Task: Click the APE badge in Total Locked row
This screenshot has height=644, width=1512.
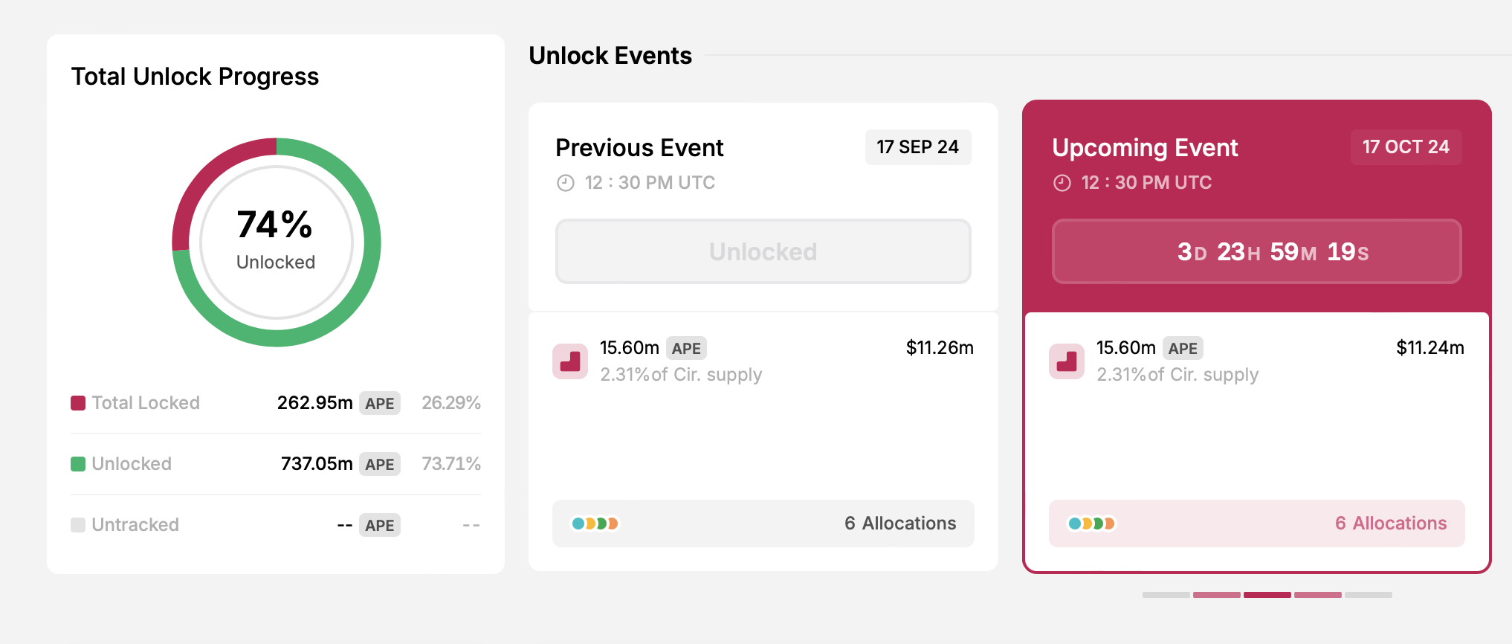Action: 379,403
